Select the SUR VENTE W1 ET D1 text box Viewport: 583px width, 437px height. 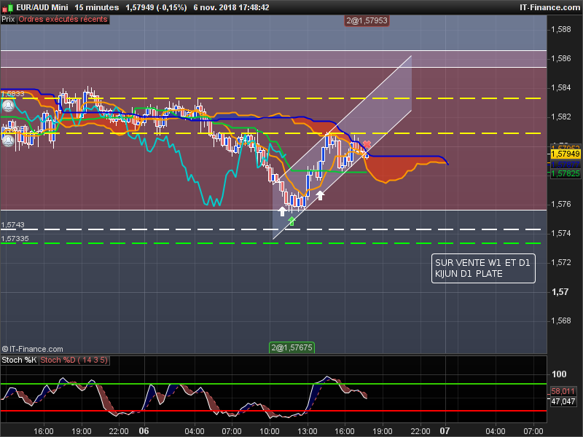tap(483, 268)
